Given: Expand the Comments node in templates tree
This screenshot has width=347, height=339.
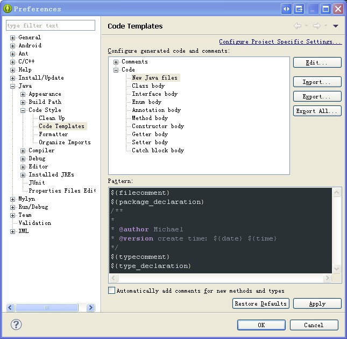Looking at the screenshot, I should pyautogui.click(x=116, y=62).
